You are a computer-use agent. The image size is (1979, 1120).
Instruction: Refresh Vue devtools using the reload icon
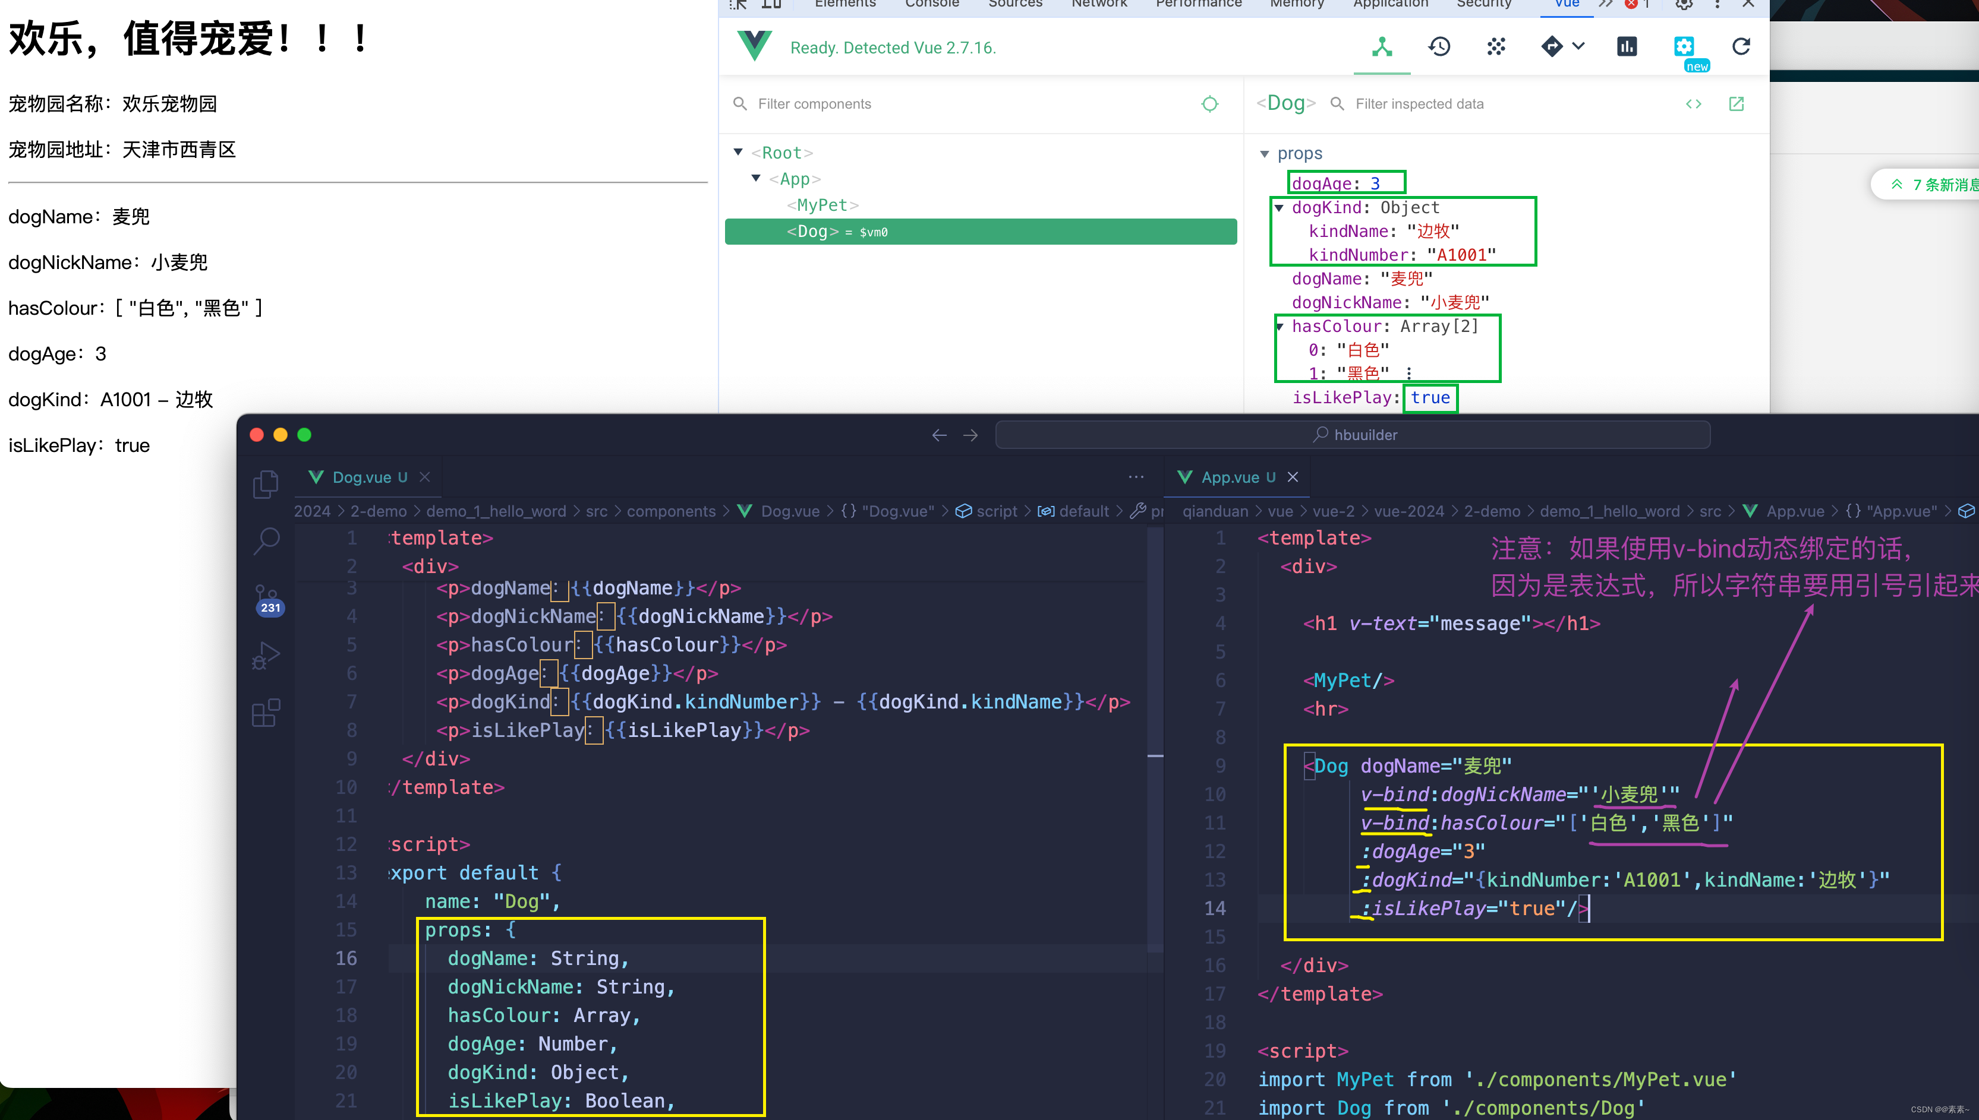pos(1741,46)
